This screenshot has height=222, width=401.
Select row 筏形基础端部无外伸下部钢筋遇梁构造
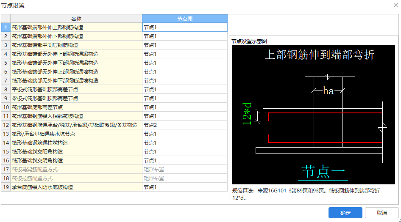point(76,63)
